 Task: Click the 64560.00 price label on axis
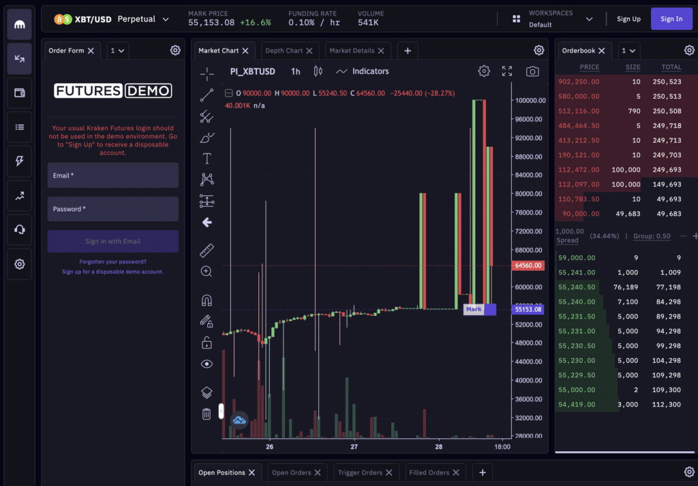528,265
